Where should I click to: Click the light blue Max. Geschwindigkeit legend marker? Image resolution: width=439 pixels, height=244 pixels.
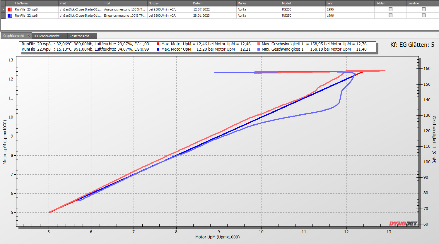click(x=259, y=49)
